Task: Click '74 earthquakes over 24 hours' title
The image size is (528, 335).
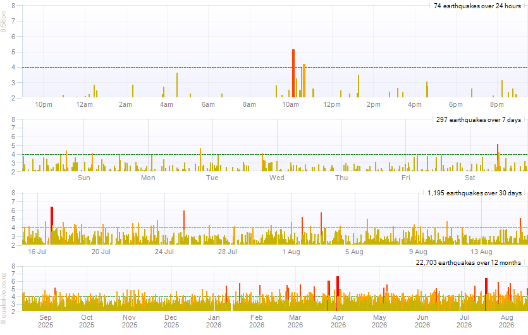Action: (477, 6)
